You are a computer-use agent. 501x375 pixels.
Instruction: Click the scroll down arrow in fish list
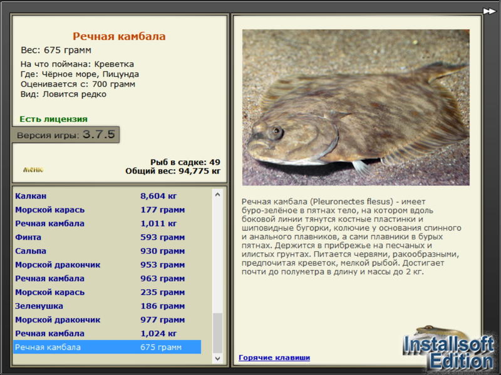[x=217, y=358]
